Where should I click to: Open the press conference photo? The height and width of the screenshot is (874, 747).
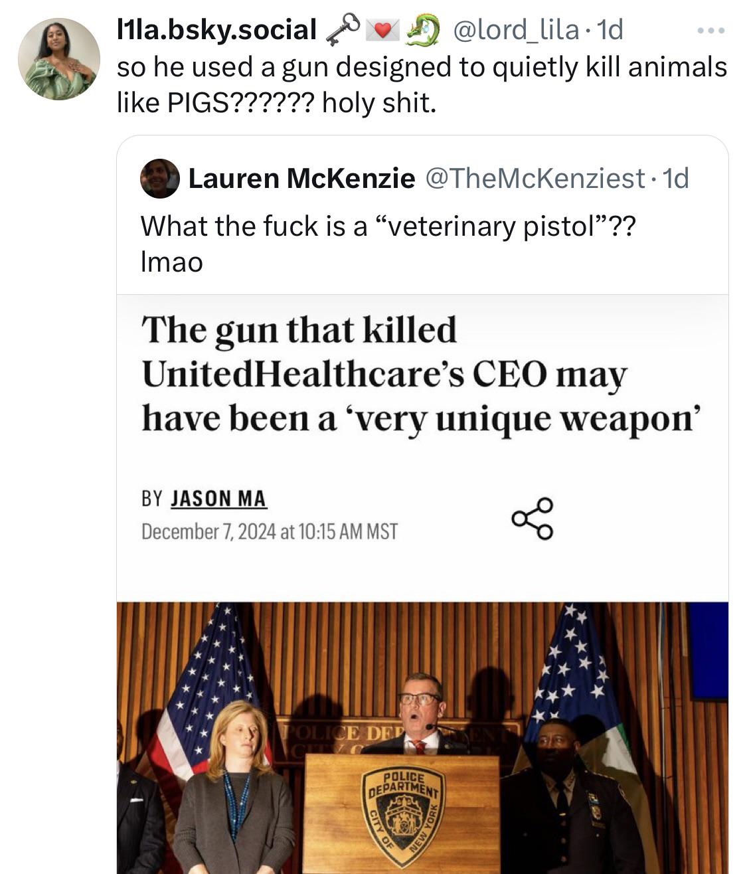(422, 737)
